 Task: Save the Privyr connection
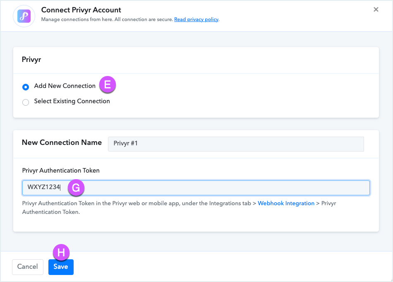click(61, 267)
